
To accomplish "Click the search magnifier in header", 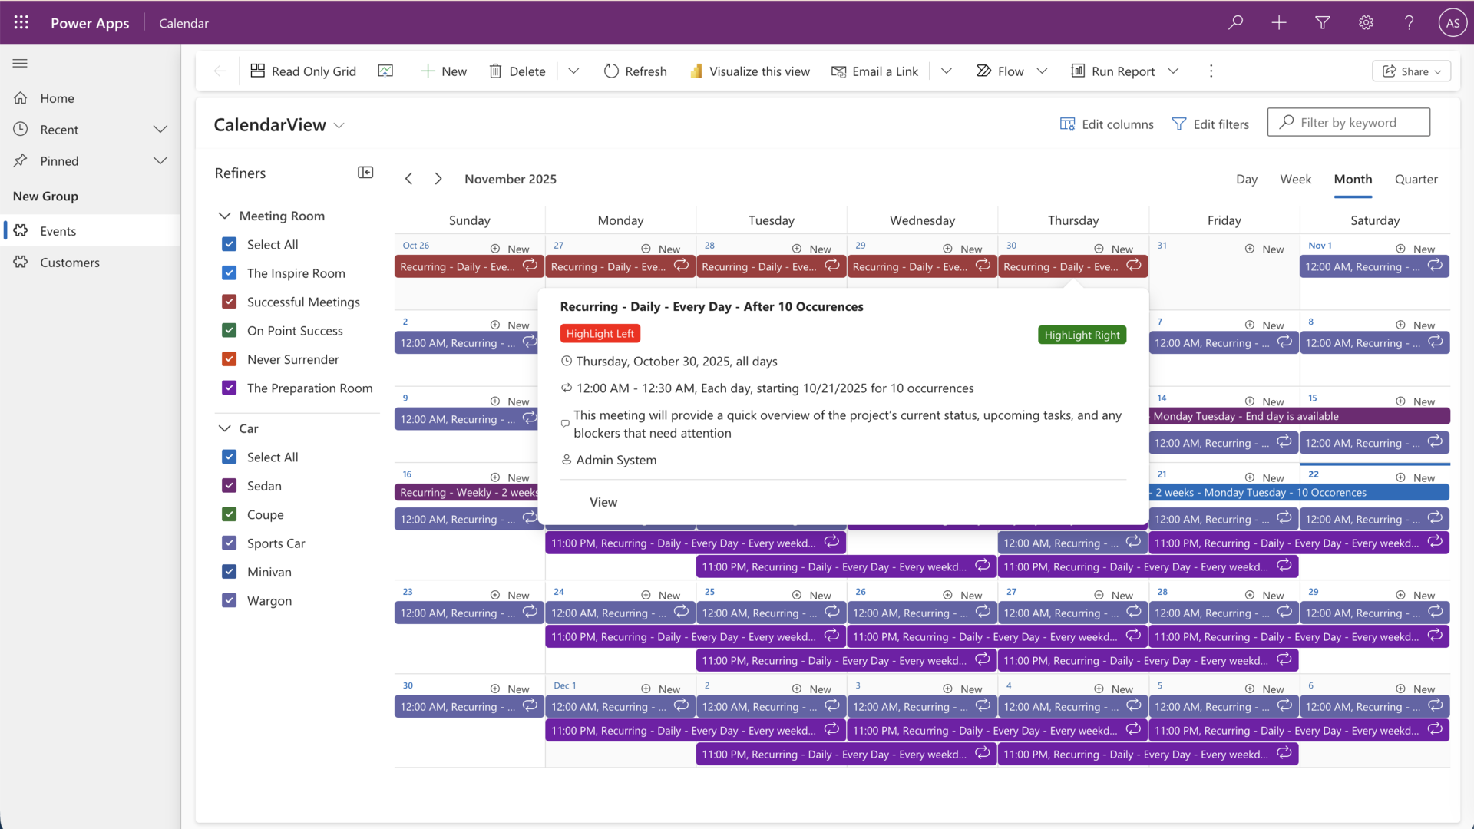I will point(1235,22).
